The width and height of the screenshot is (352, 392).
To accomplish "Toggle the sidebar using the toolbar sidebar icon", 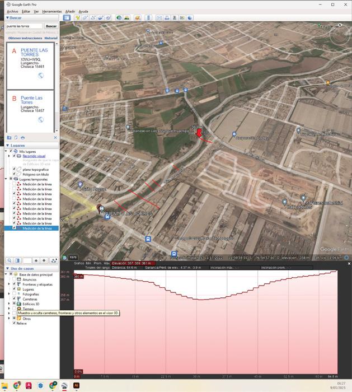I will (x=67, y=18).
